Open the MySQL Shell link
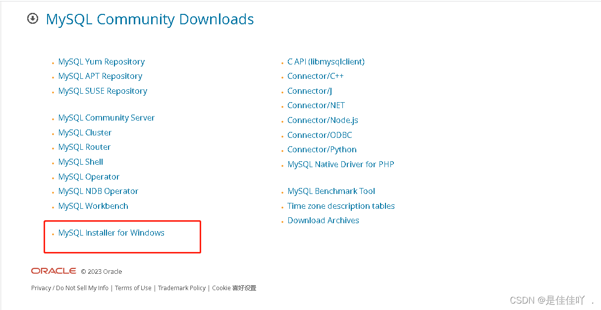Viewport: 601px width, 310px height. pyautogui.click(x=81, y=162)
